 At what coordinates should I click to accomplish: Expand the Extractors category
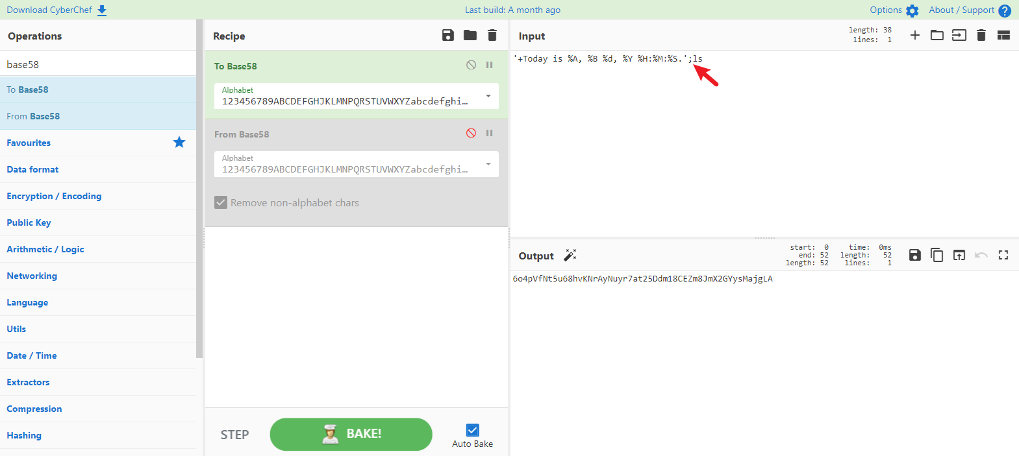98,382
